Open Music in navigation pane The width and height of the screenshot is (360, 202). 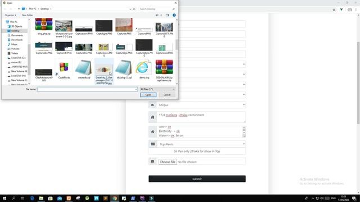[14, 44]
